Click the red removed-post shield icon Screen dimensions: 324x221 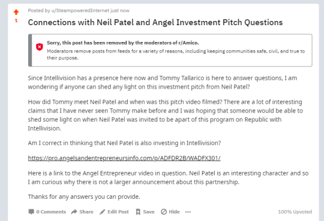pos(40,47)
